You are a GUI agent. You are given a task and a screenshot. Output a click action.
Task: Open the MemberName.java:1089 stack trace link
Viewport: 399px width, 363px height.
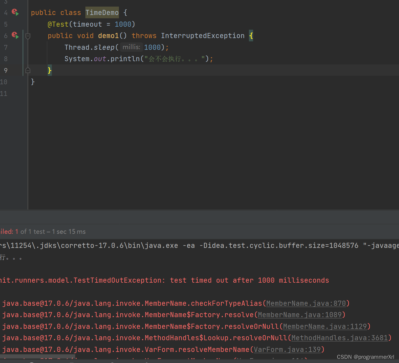300,315
